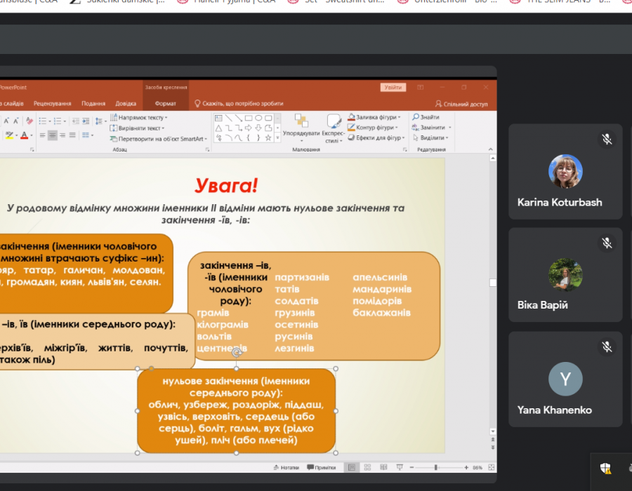Click Спільний доступ share button
This screenshot has width=632, height=491.
point(461,104)
